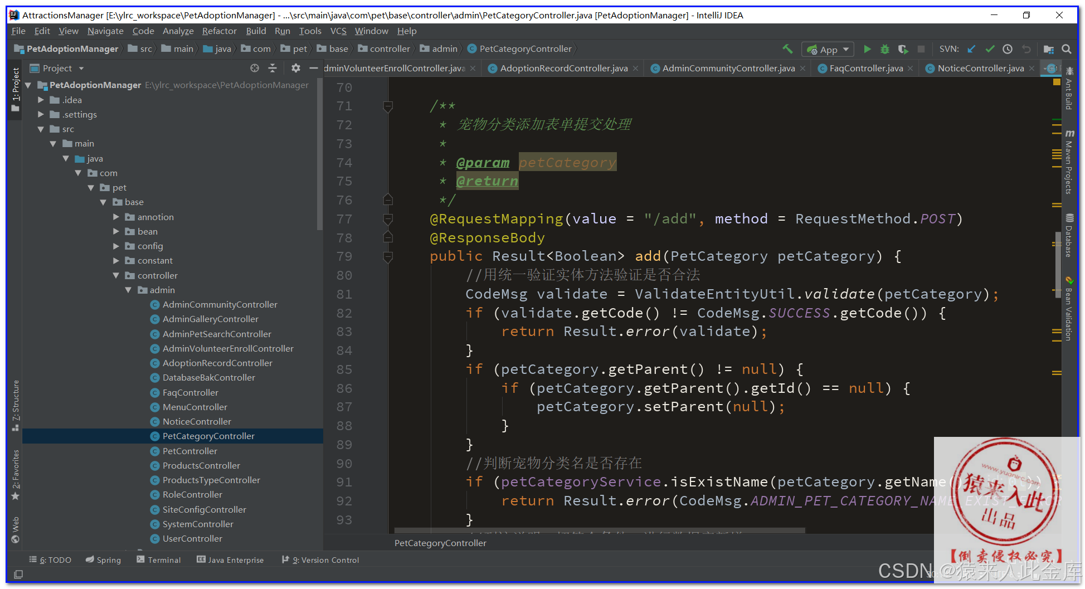Switch to NoticeController.java tab
Image resolution: width=1085 pixels, height=589 pixels.
coord(980,69)
